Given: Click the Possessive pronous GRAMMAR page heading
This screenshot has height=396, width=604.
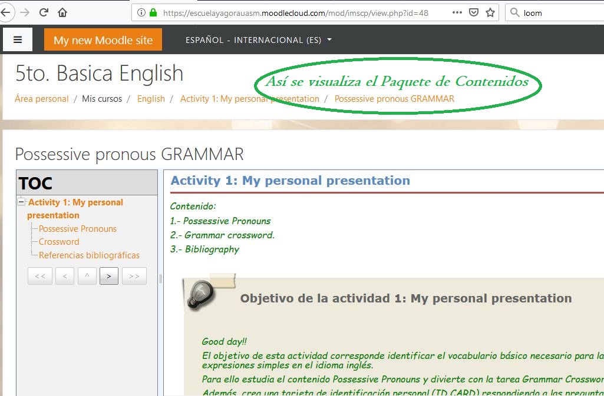Looking at the screenshot, I should pos(129,155).
